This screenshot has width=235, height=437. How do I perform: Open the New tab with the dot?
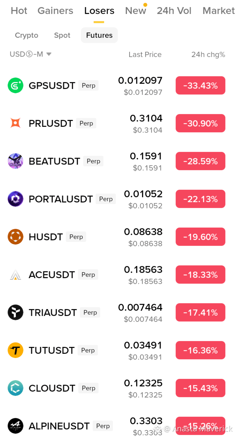click(136, 11)
